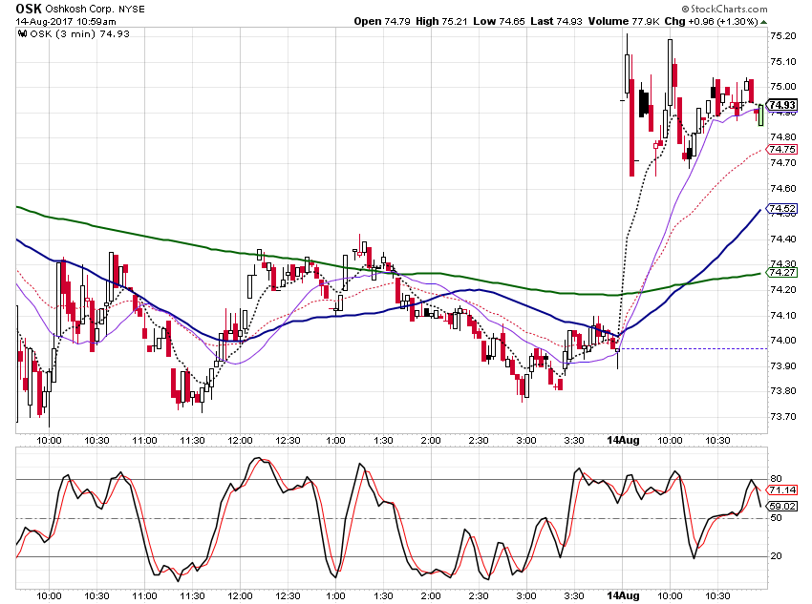Click the 20 oversold level label
This screenshot has width=812, height=604.
click(777, 556)
